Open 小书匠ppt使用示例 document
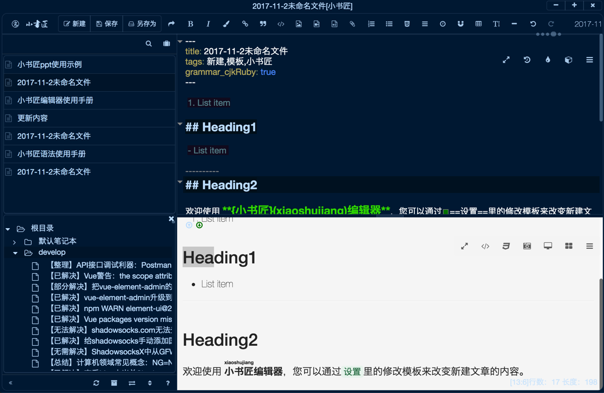The image size is (604, 393). 89,65
